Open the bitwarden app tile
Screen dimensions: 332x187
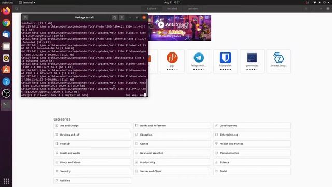[225, 61]
